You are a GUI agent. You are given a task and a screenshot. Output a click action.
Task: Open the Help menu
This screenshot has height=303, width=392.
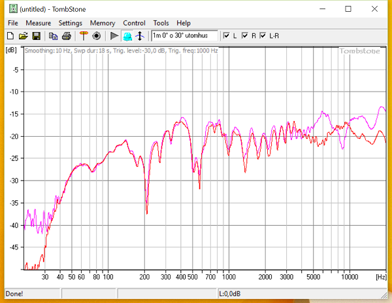click(x=184, y=23)
